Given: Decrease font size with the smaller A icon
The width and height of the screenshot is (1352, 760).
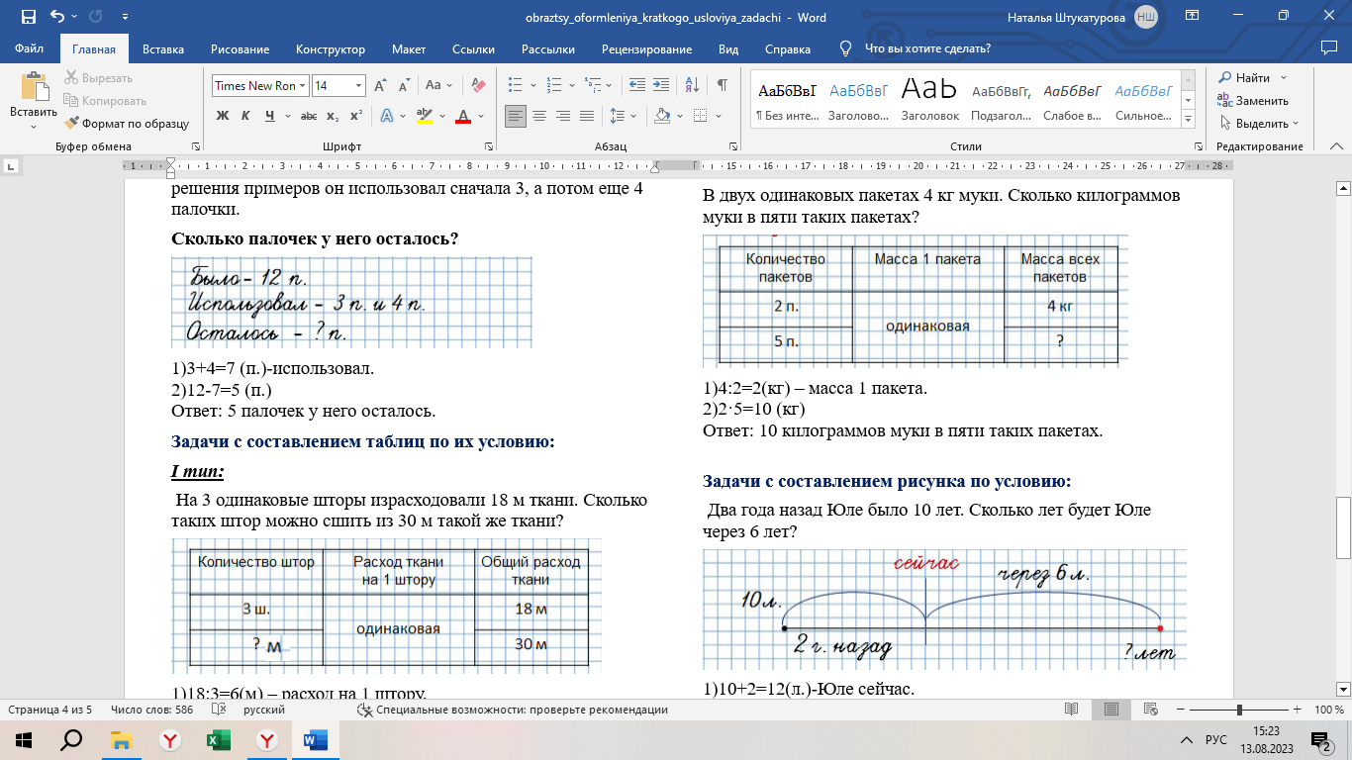Looking at the screenshot, I should pyautogui.click(x=406, y=86).
